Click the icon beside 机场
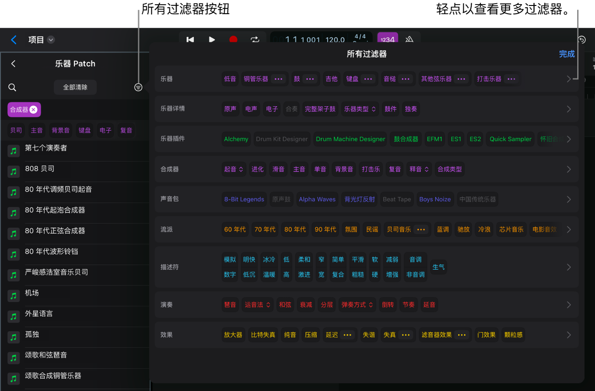Viewport: 595px width, 391px height. (14, 296)
